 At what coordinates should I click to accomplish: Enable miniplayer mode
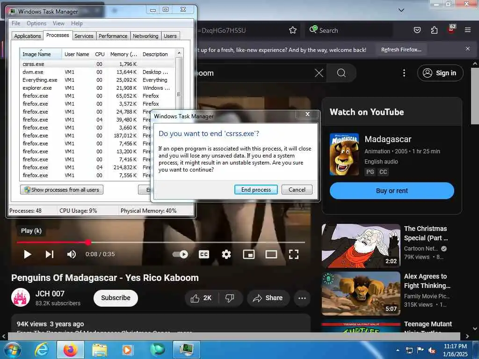pos(249,254)
